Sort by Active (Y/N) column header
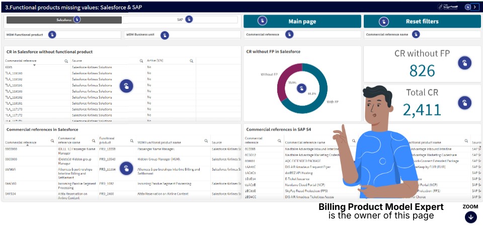This screenshot has height=226, width=483. 155,61
